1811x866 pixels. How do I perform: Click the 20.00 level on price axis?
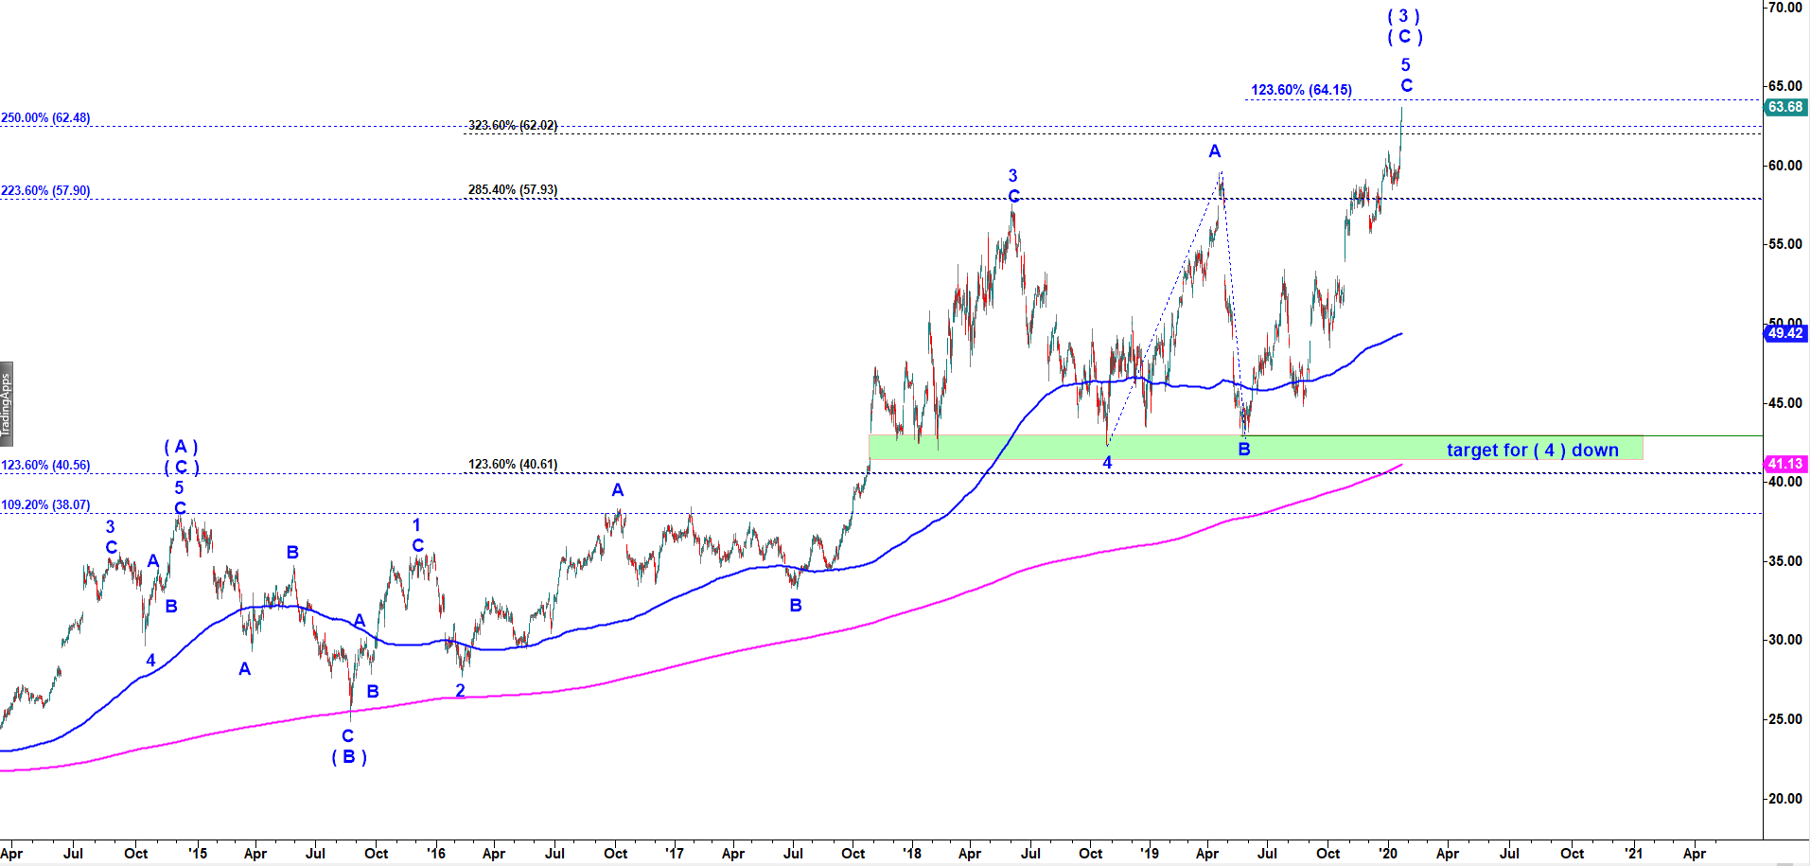1785,799
